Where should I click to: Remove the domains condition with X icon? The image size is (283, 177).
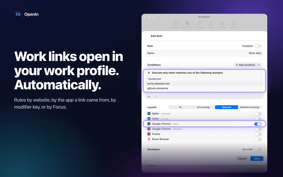149,73
